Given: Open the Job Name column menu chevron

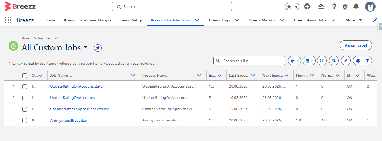Looking at the screenshot, I should [133, 76].
